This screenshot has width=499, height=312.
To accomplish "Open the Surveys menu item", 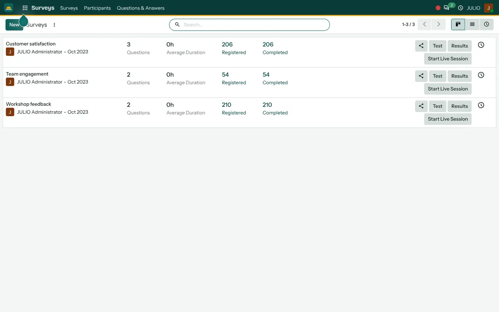I will [x=69, y=8].
